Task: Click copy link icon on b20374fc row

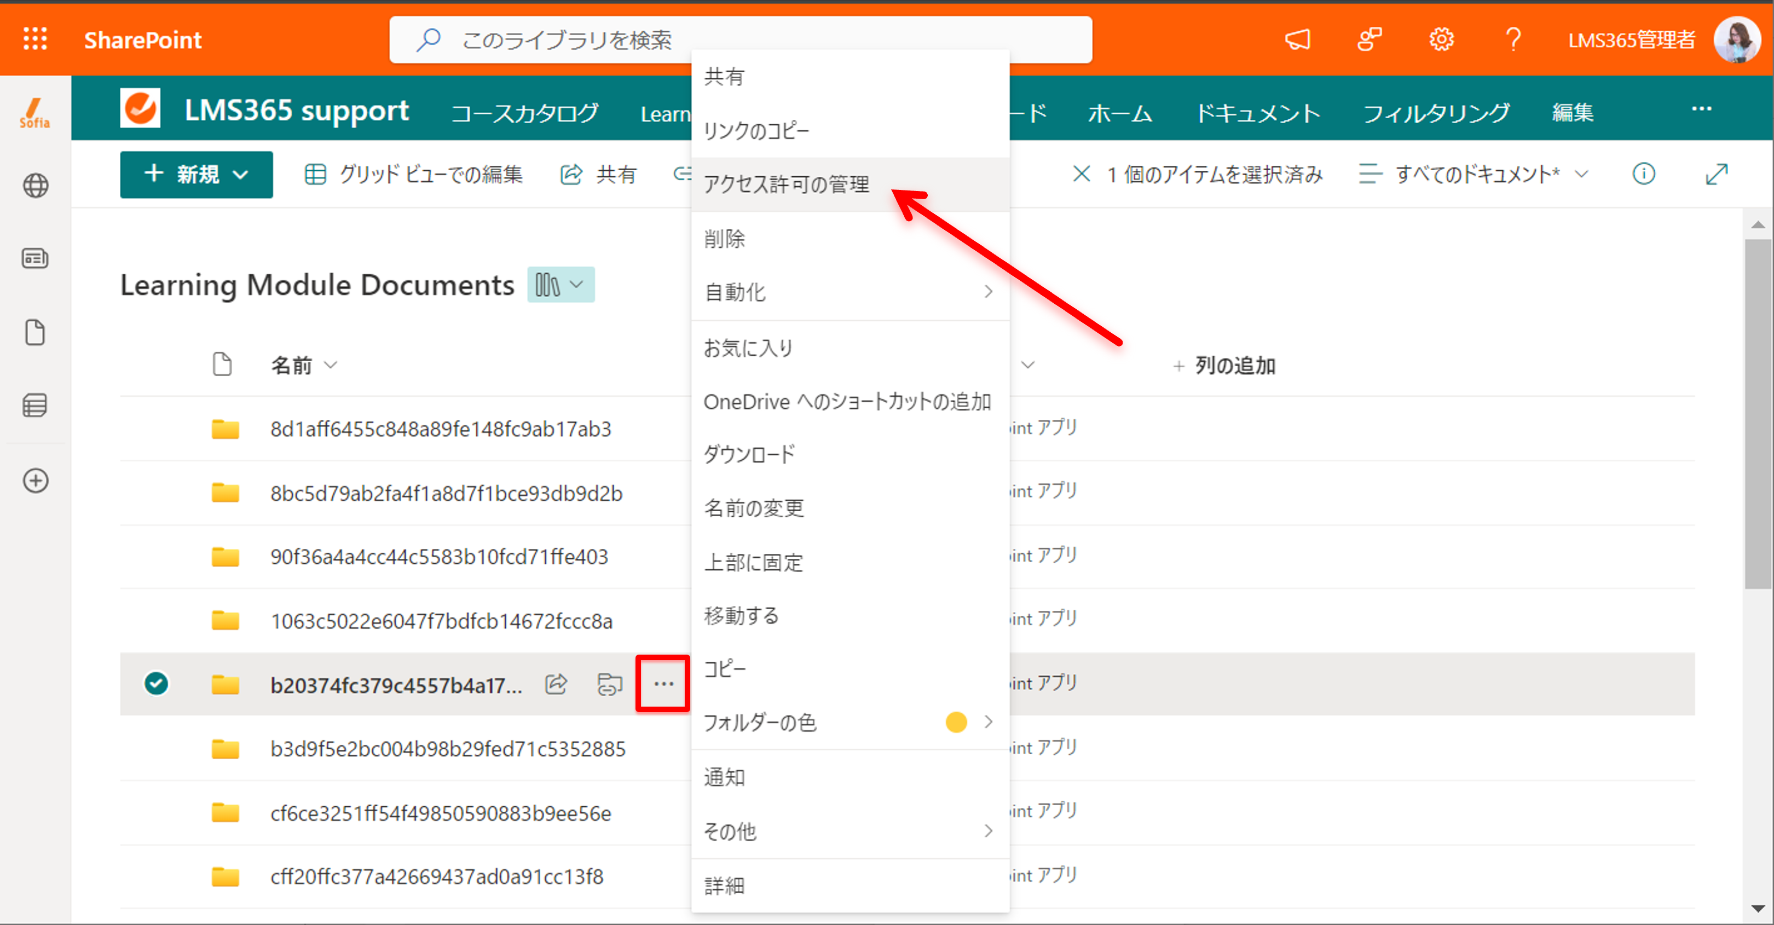Action: coord(609,684)
